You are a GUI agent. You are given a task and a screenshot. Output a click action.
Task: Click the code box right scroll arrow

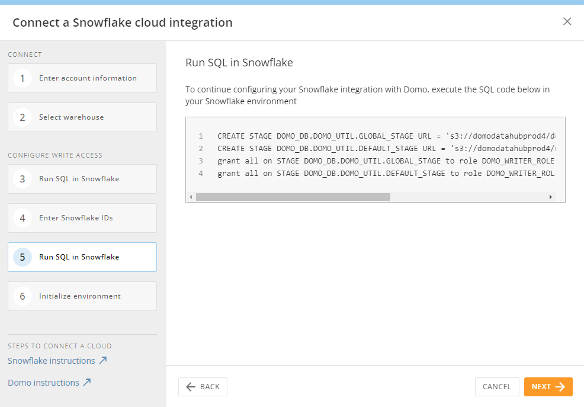tap(550, 197)
